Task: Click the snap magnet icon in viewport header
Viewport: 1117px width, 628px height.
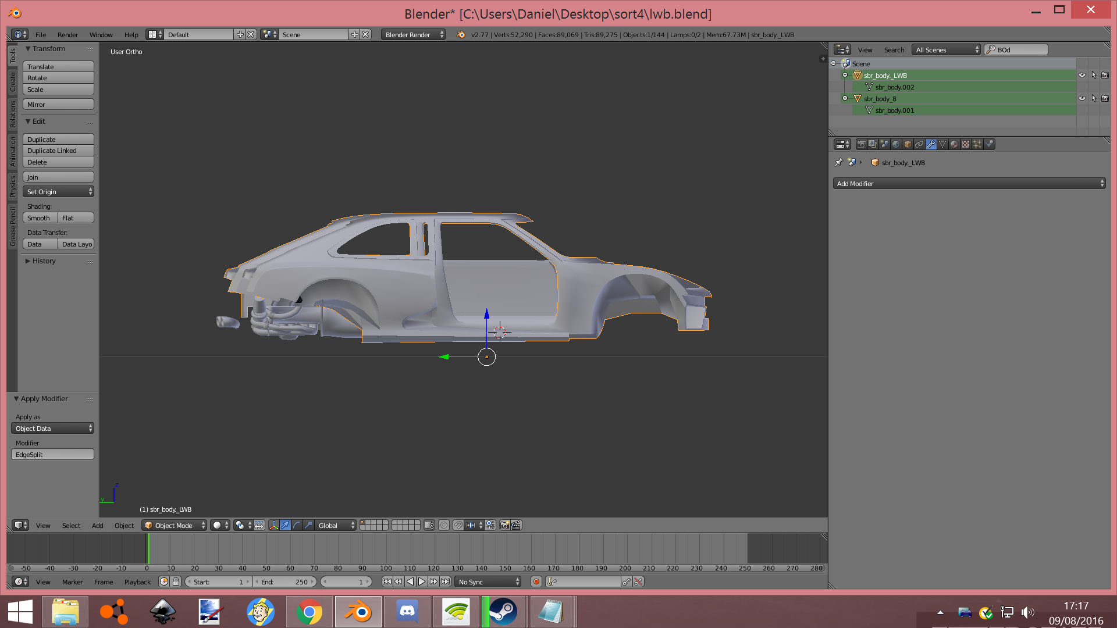Action: click(458, 525)
